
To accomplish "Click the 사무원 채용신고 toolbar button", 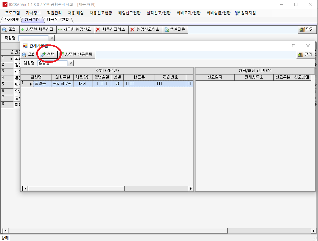I will coord(38,29).
